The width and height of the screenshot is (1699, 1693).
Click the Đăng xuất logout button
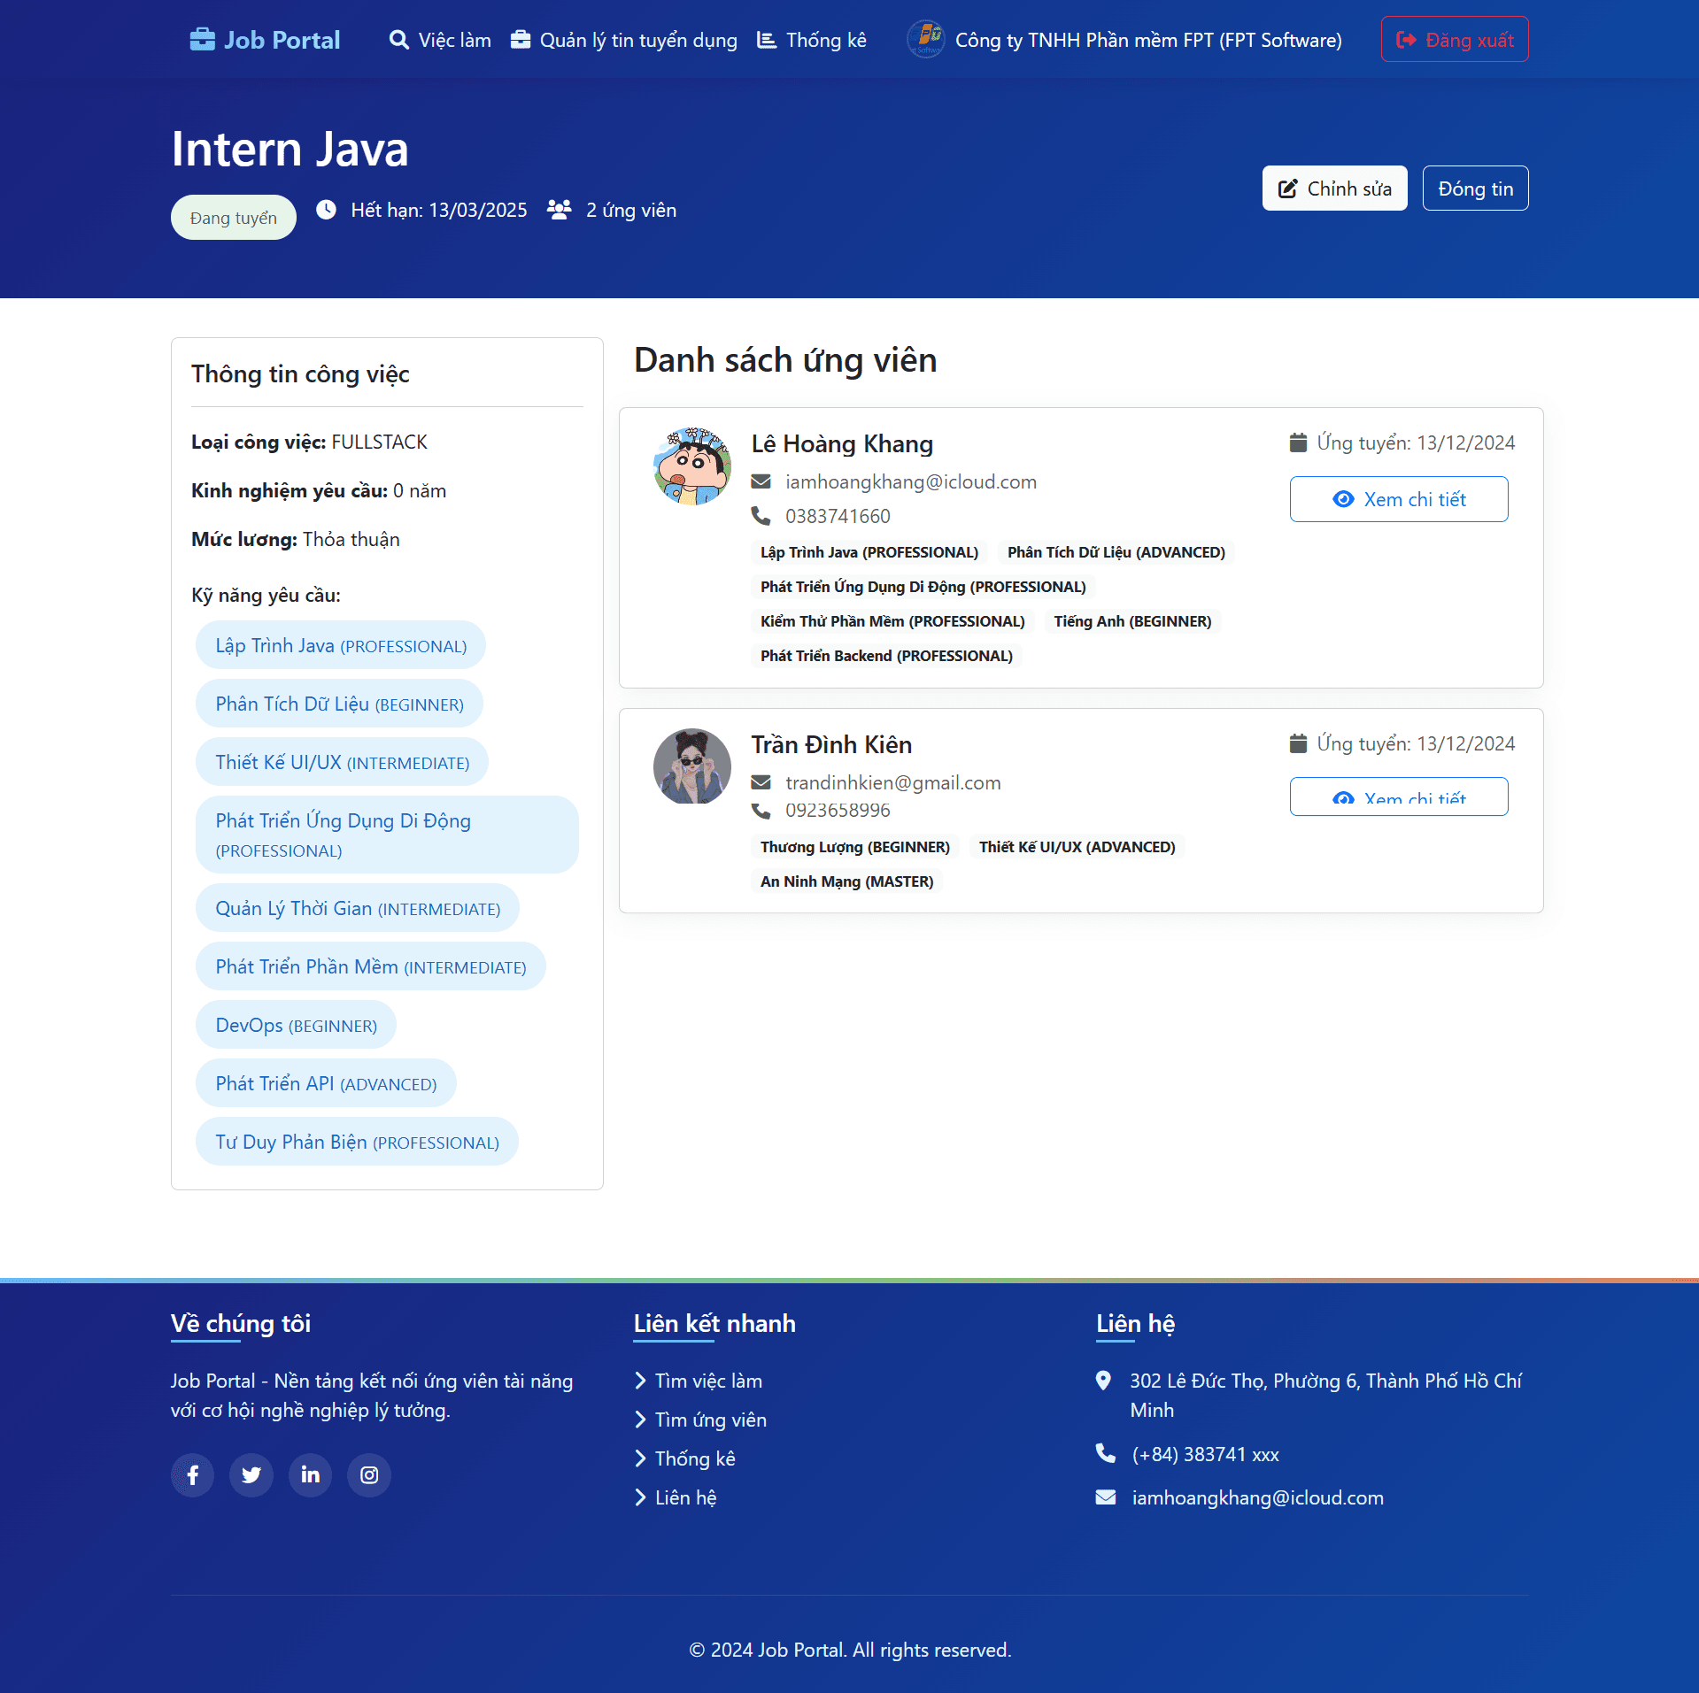tap(1455, 40)
